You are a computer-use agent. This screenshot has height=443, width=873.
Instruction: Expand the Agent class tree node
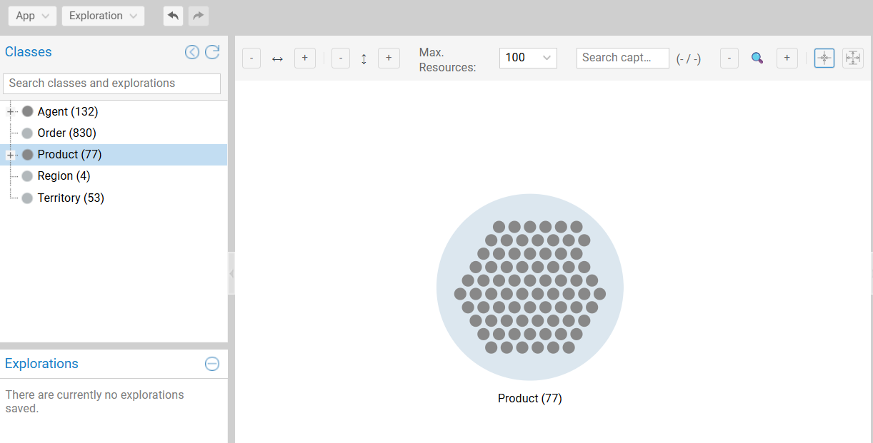coord(11,112)
